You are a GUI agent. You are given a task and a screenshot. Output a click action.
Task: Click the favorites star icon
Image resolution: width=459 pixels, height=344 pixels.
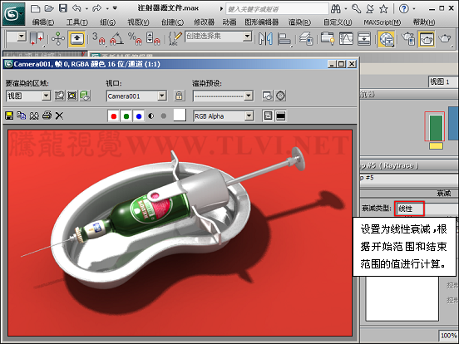(x=383, y=9)
